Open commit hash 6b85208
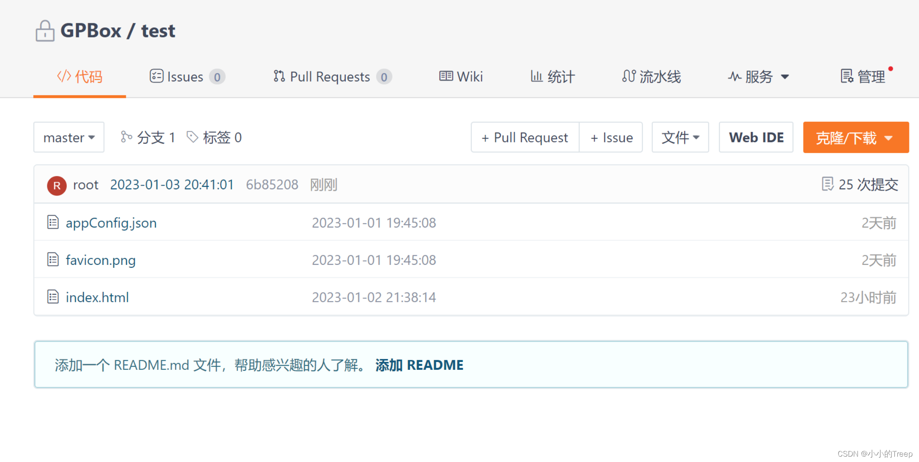 [272, 185]
